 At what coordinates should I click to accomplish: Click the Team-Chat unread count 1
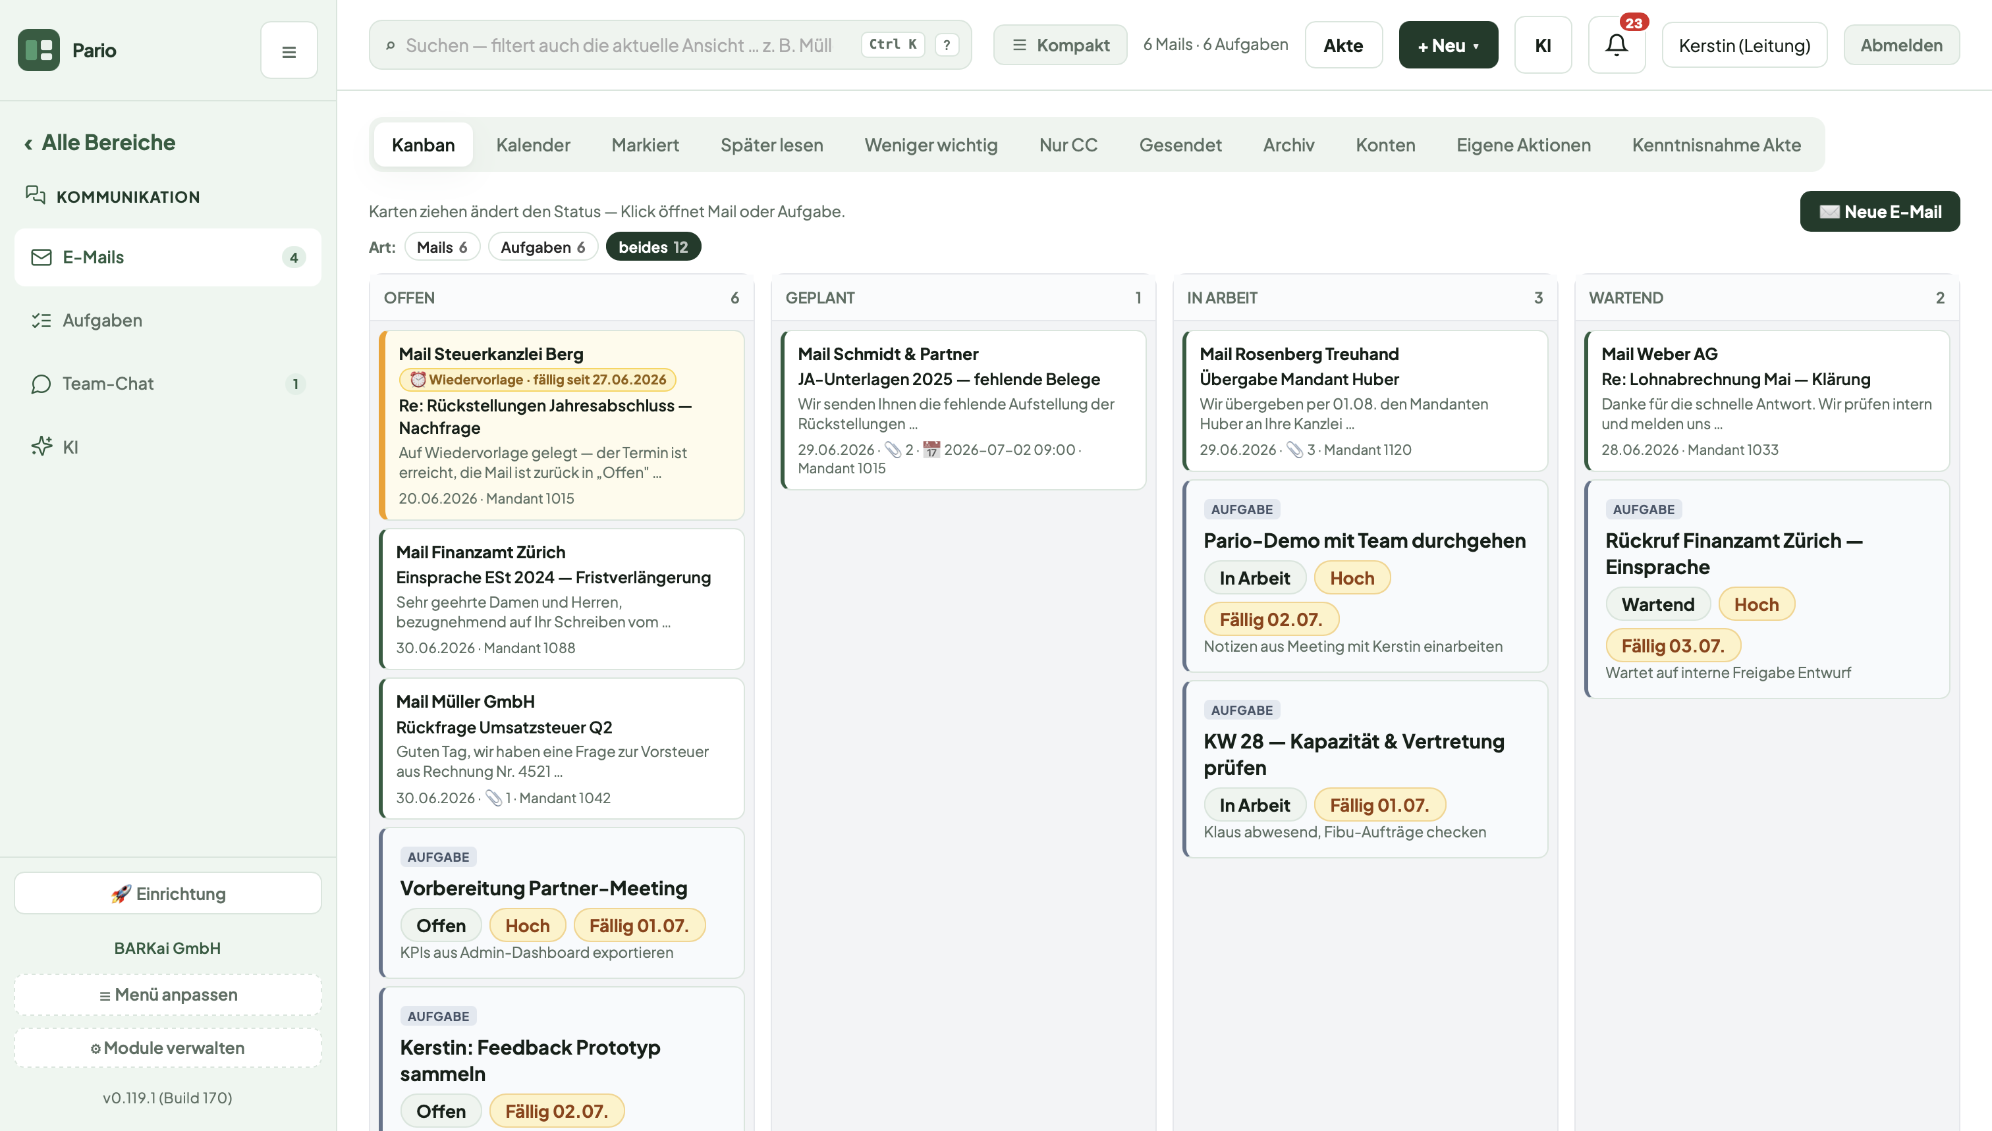tap(295, 384)
